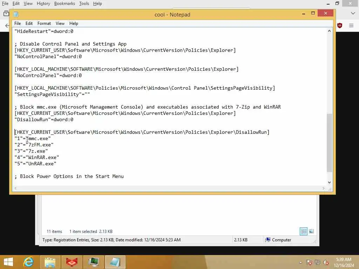Click the line "2"="7zFM.exe"
This screenshot has width=359, height=269.
pyautogui.click(x=34, y=145)
